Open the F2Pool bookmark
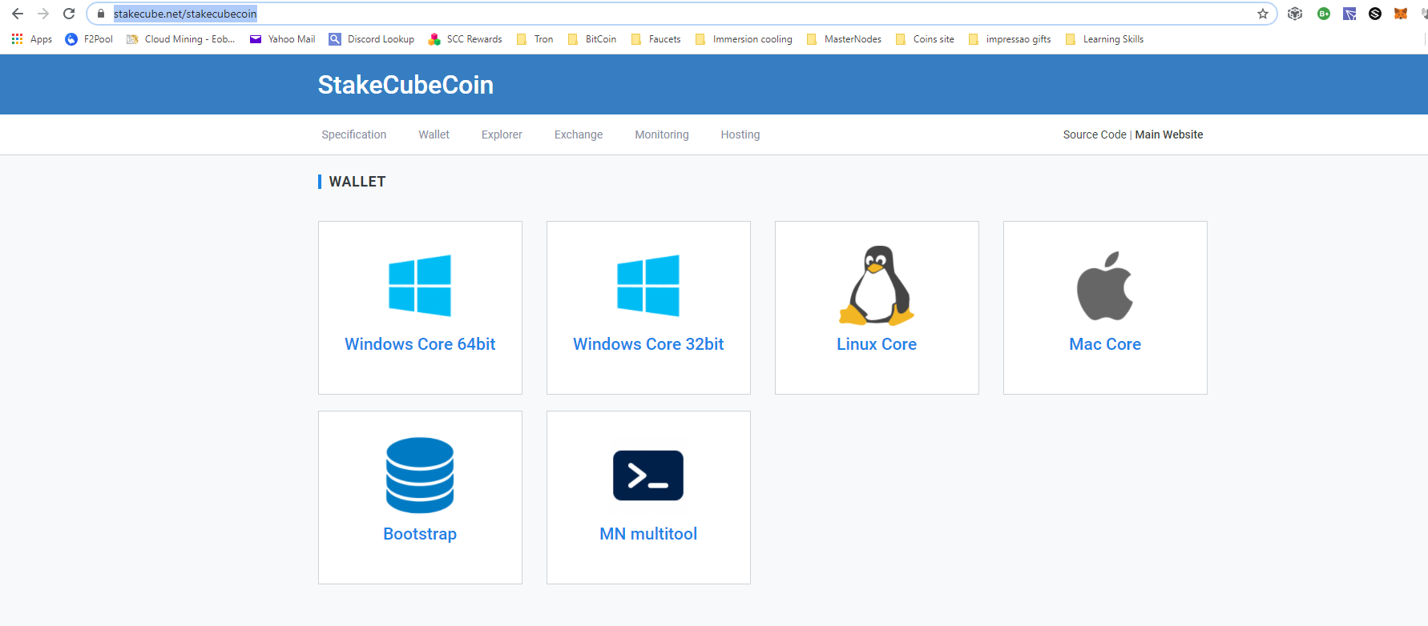 89,39
